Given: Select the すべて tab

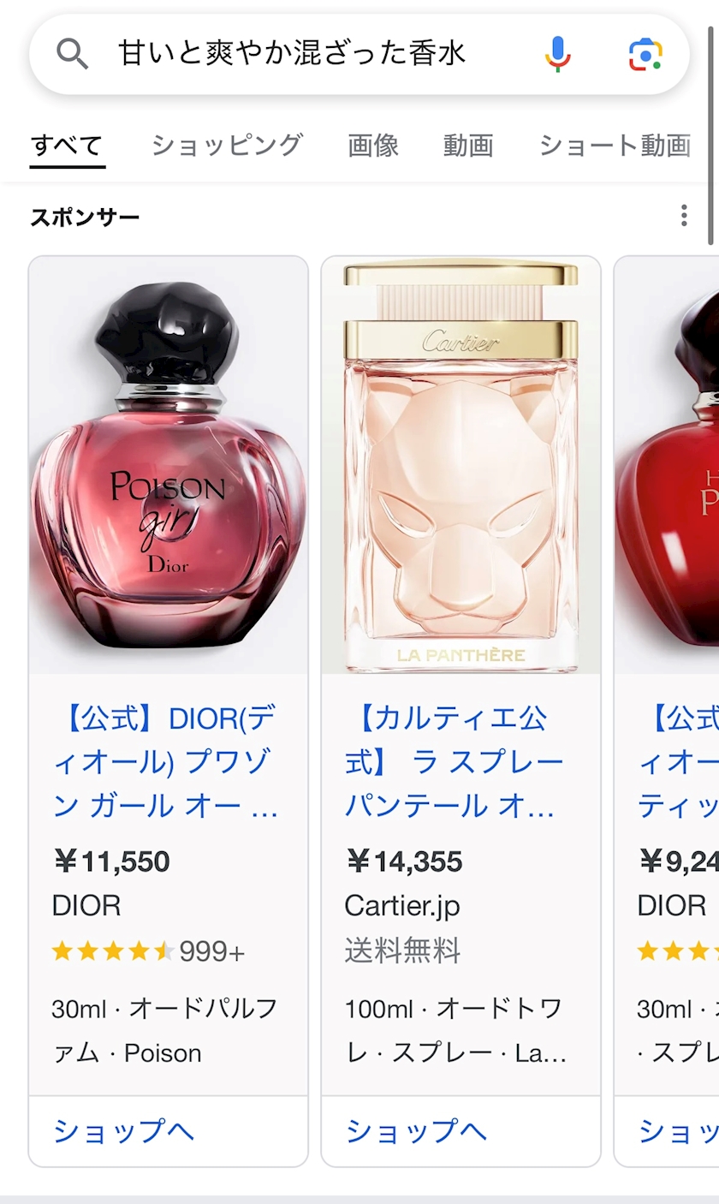Looking at the screenshot, I should pyautogui.click(x=67, y=146).
